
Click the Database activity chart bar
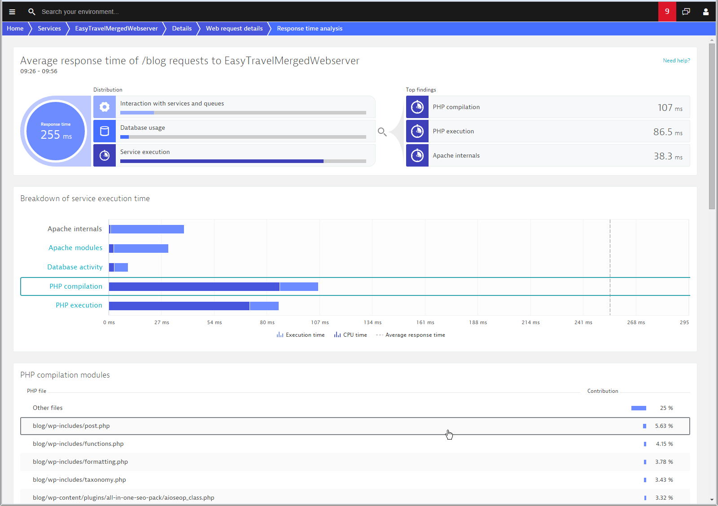click(x=118, y=268)
